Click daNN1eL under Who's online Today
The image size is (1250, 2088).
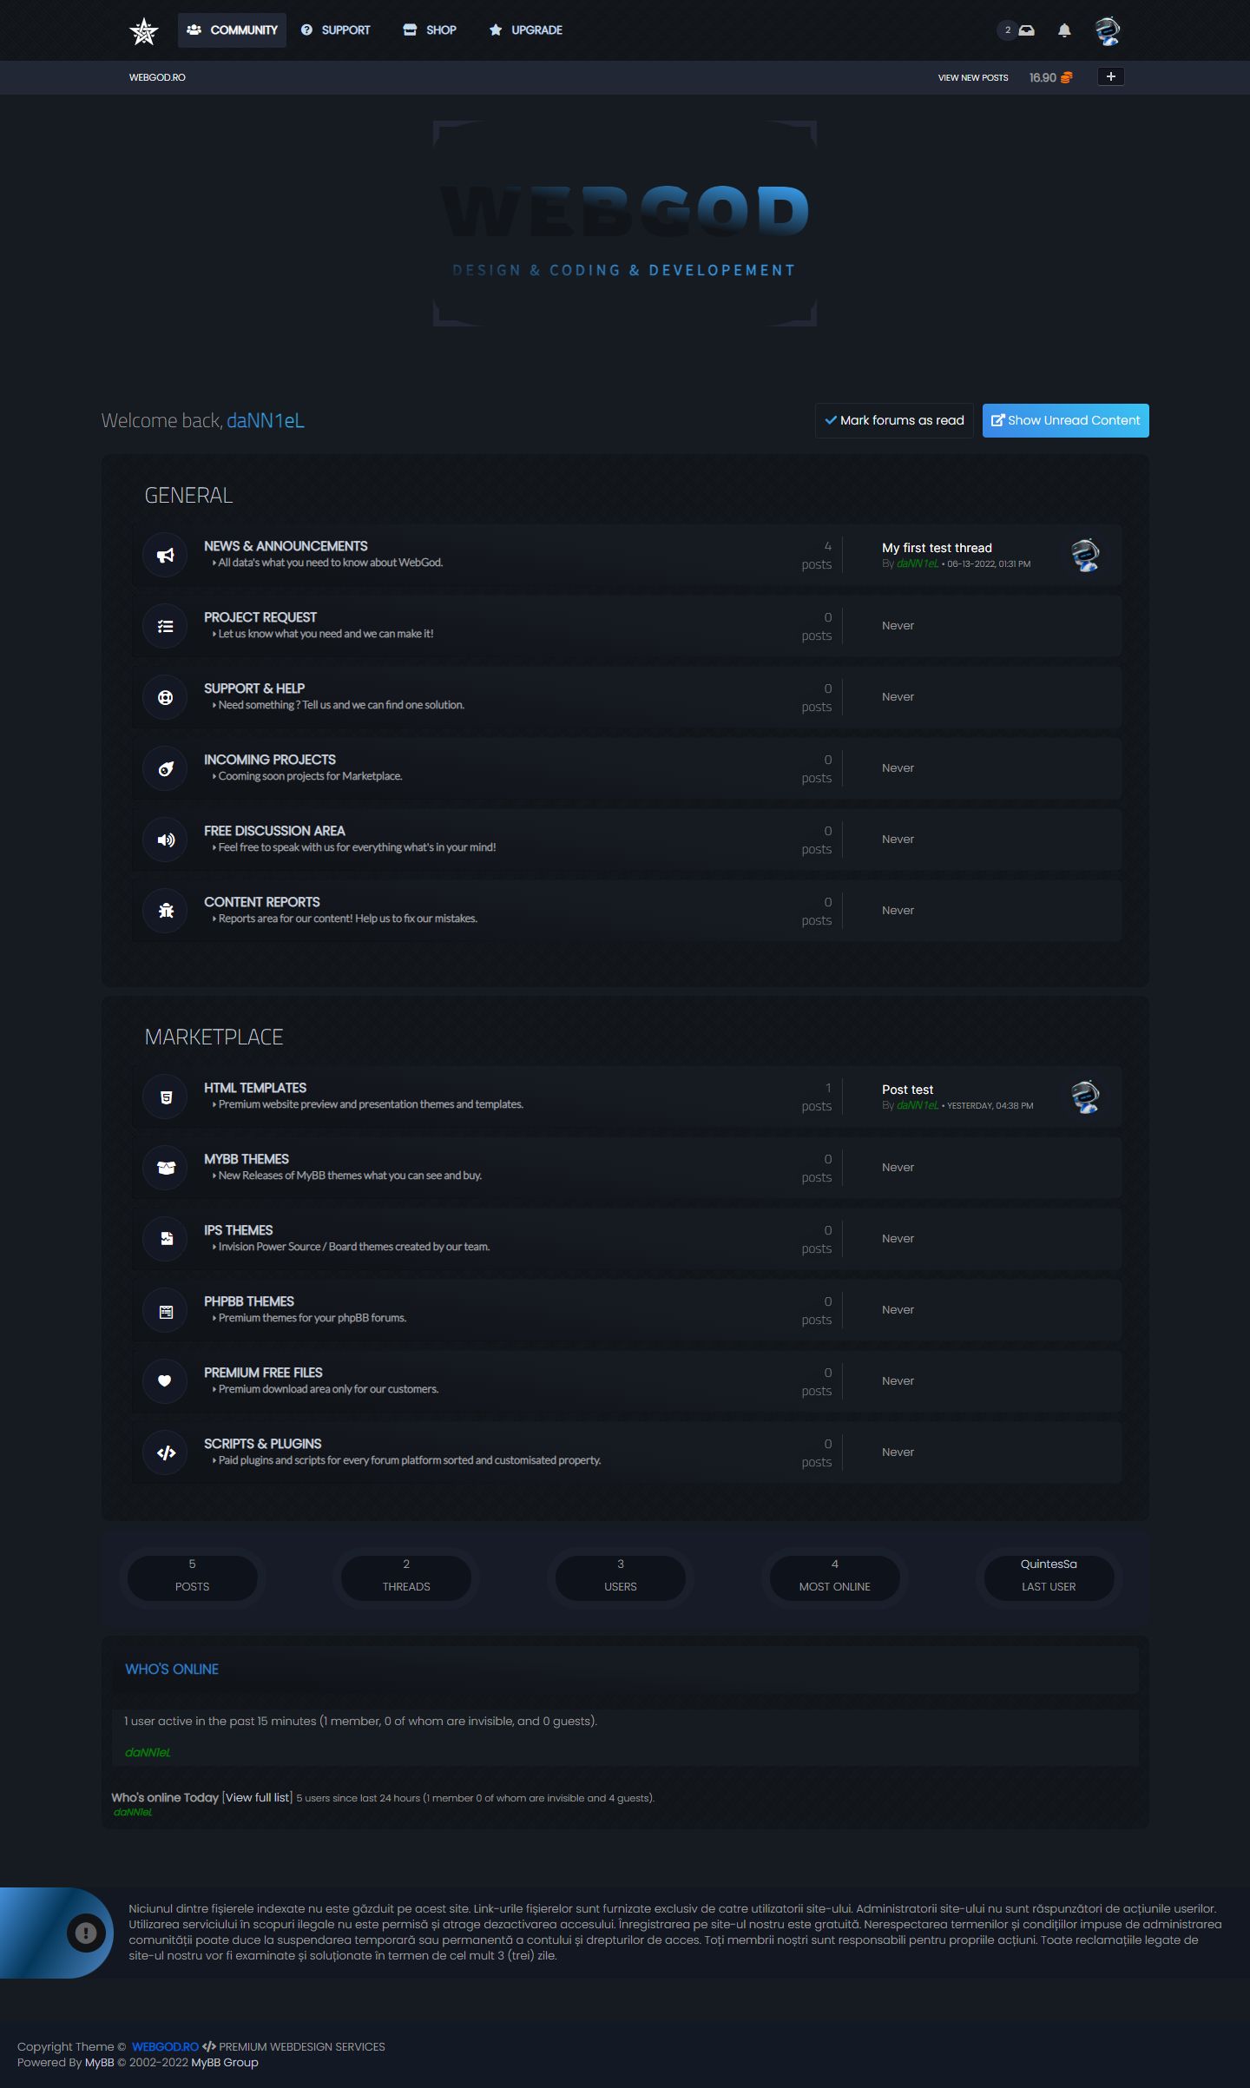coord(133,1812)
